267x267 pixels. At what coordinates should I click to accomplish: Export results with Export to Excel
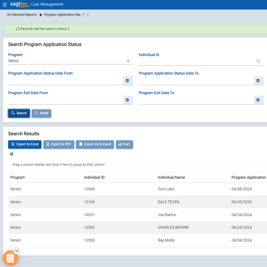click(25, 144)
